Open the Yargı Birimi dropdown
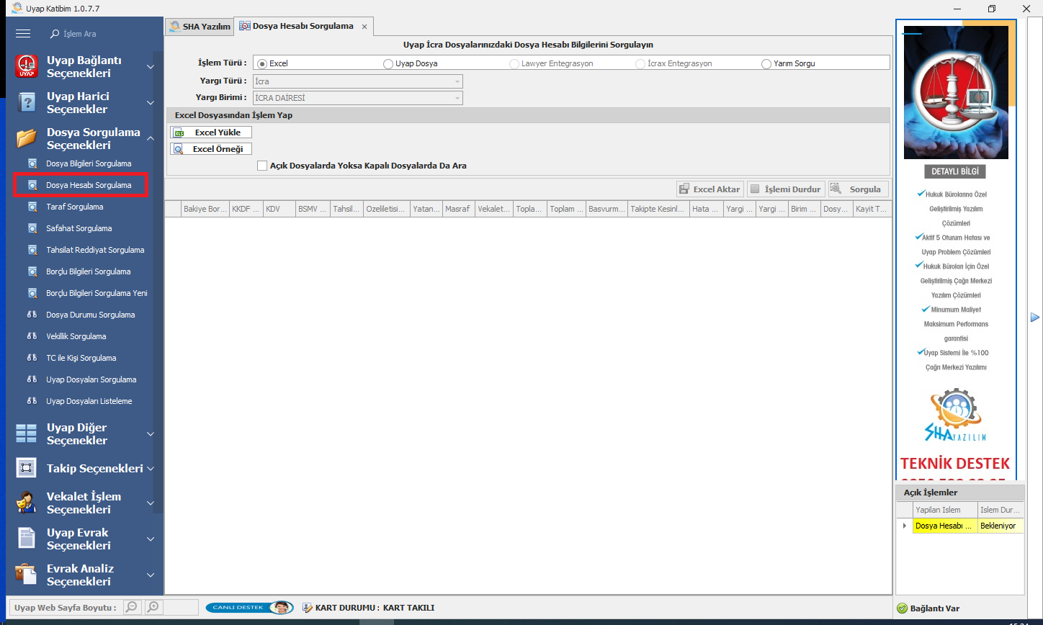 point(457,98)
